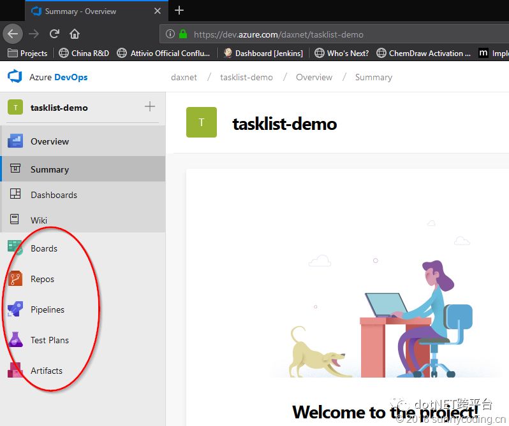Select Boards in the sidebar menu
The height and width of the screenshot is (426, 509).
[83, 248]
